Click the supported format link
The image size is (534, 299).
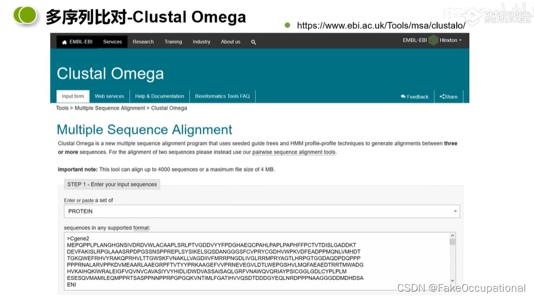141,228
